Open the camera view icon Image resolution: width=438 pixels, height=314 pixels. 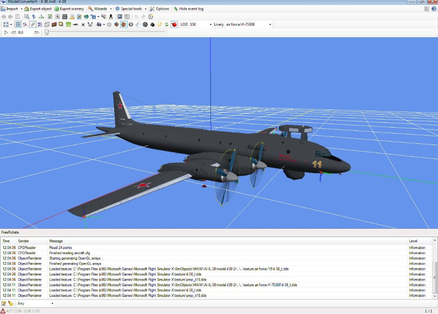point(99,24)
